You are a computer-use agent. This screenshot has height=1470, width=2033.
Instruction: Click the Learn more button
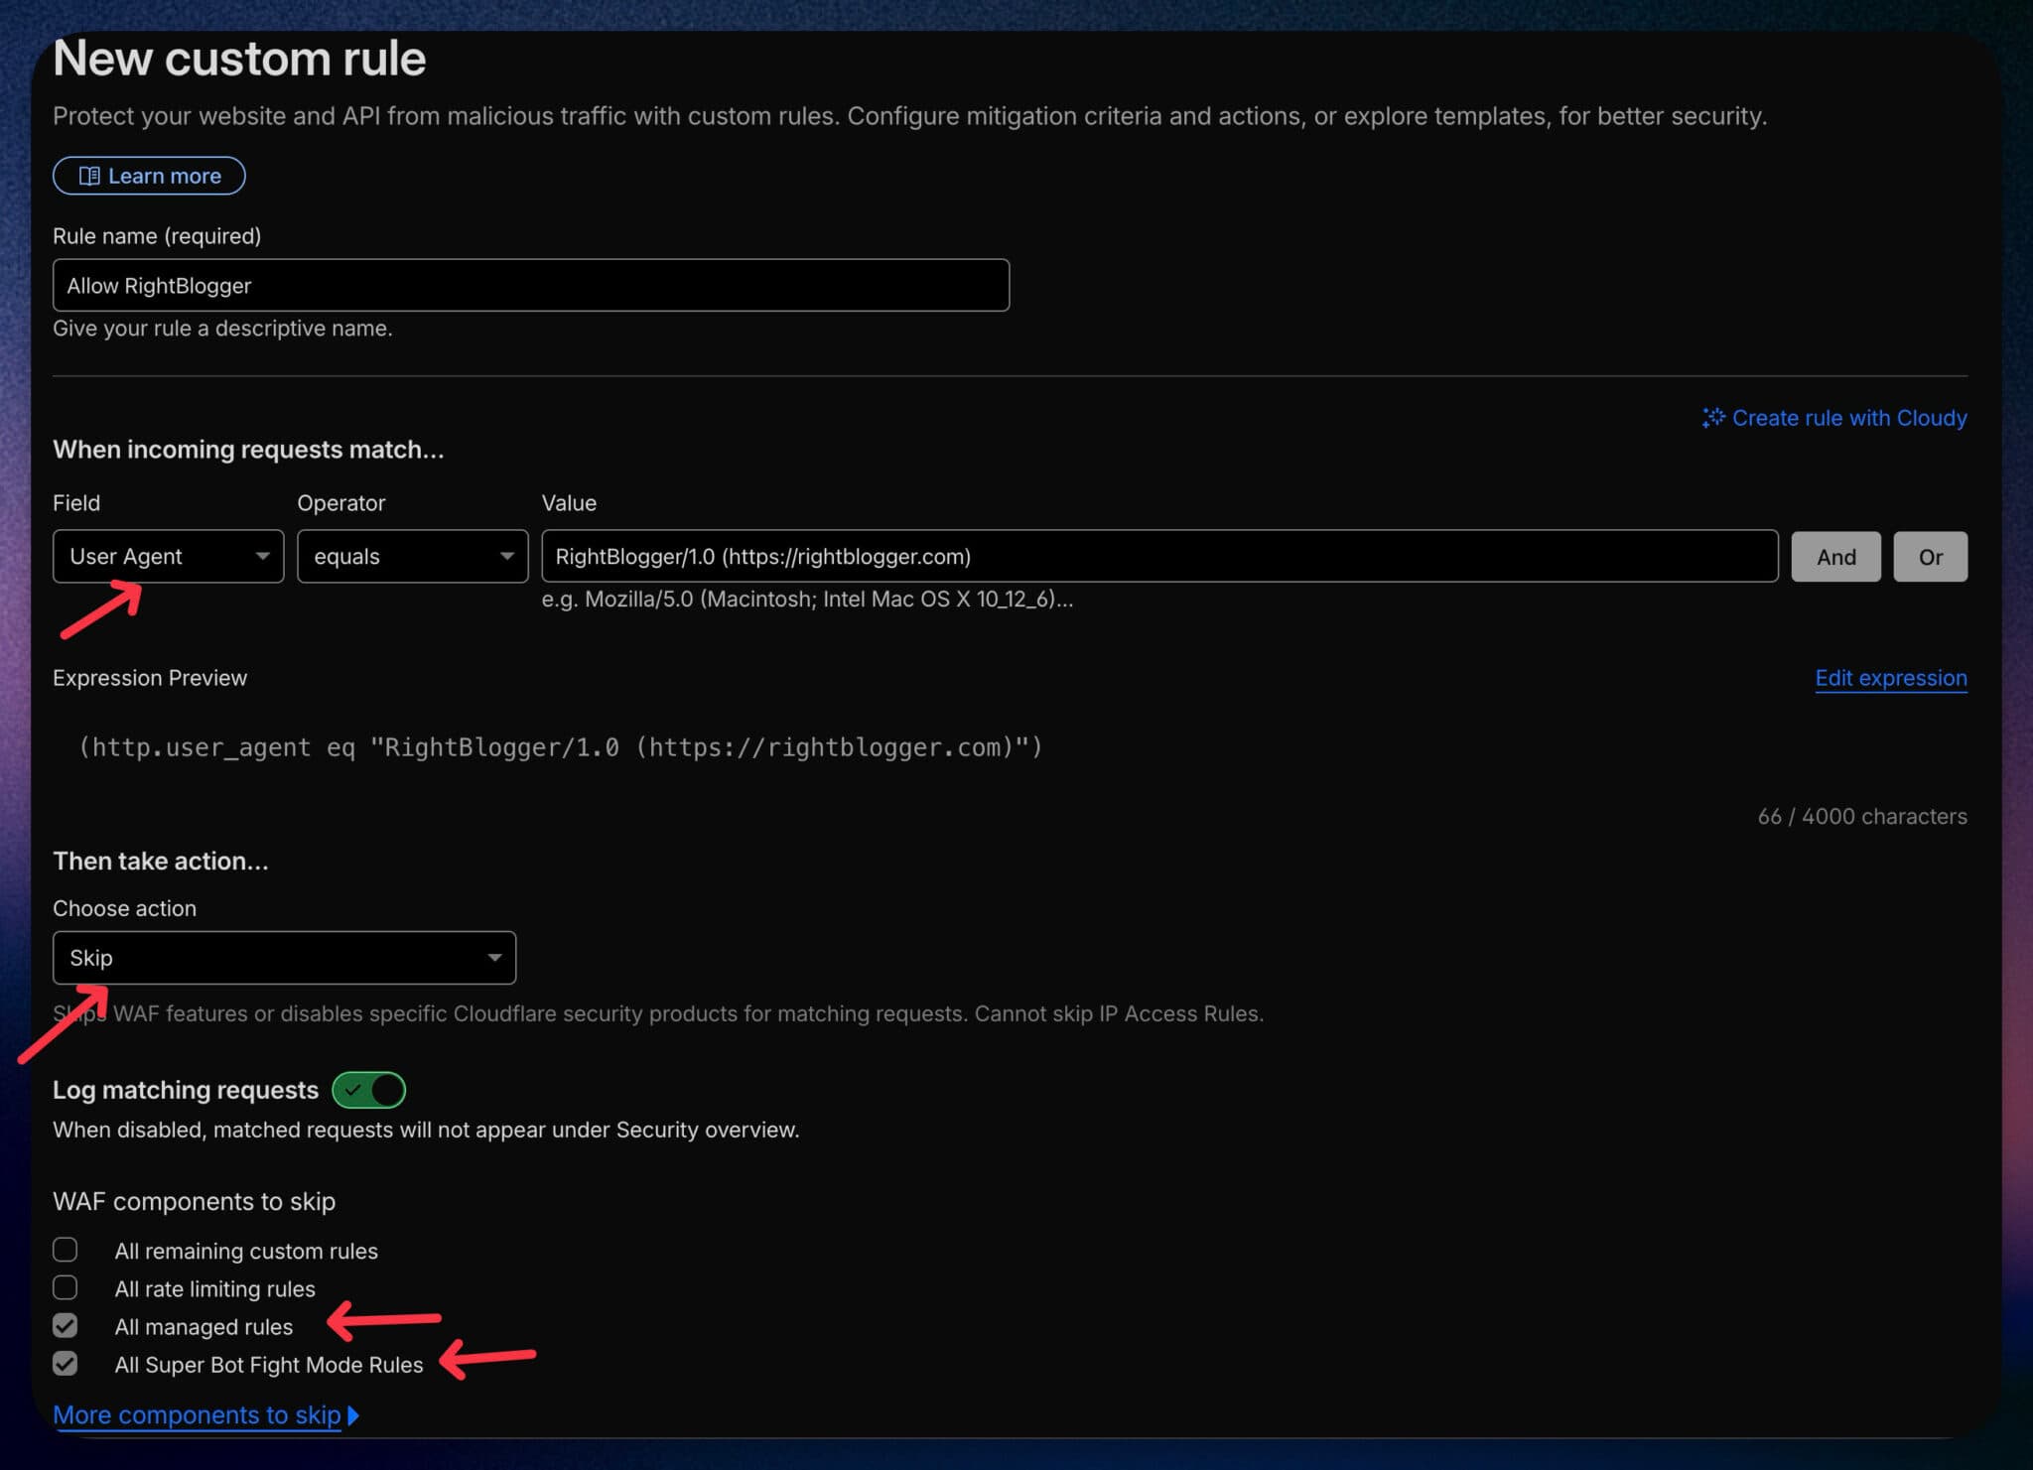149,176
